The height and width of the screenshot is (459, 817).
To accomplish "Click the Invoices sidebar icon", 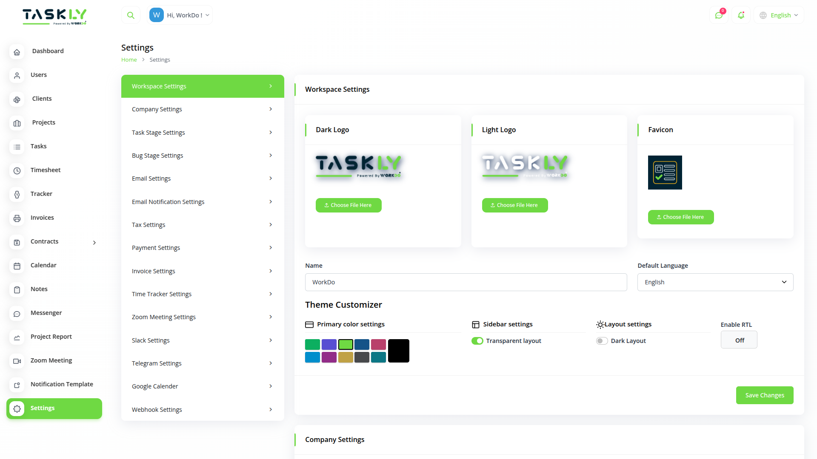I will pyautogui.click(x=17, y=218).
